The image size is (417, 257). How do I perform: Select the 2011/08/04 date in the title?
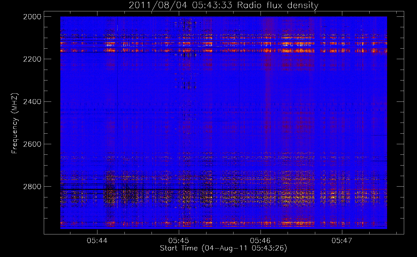tap(158, 5)
